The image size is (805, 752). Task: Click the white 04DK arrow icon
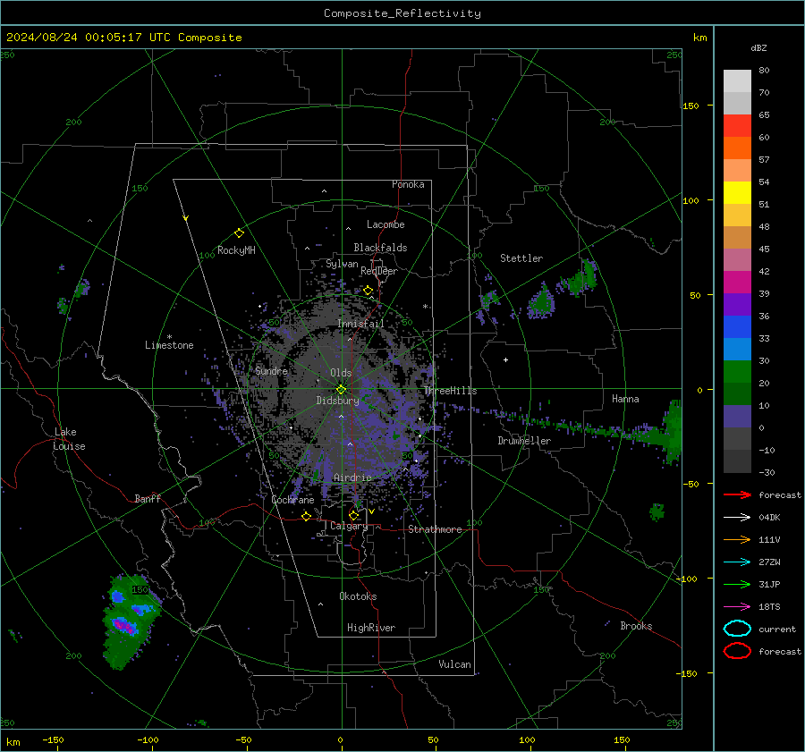737,517
